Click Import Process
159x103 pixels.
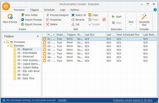pyautogui.click(x=31, y=20)
